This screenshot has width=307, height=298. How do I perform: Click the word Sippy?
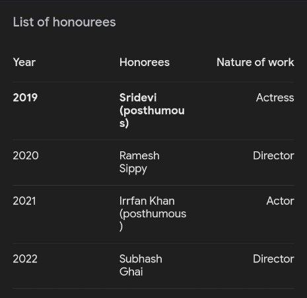coord(133,168)
